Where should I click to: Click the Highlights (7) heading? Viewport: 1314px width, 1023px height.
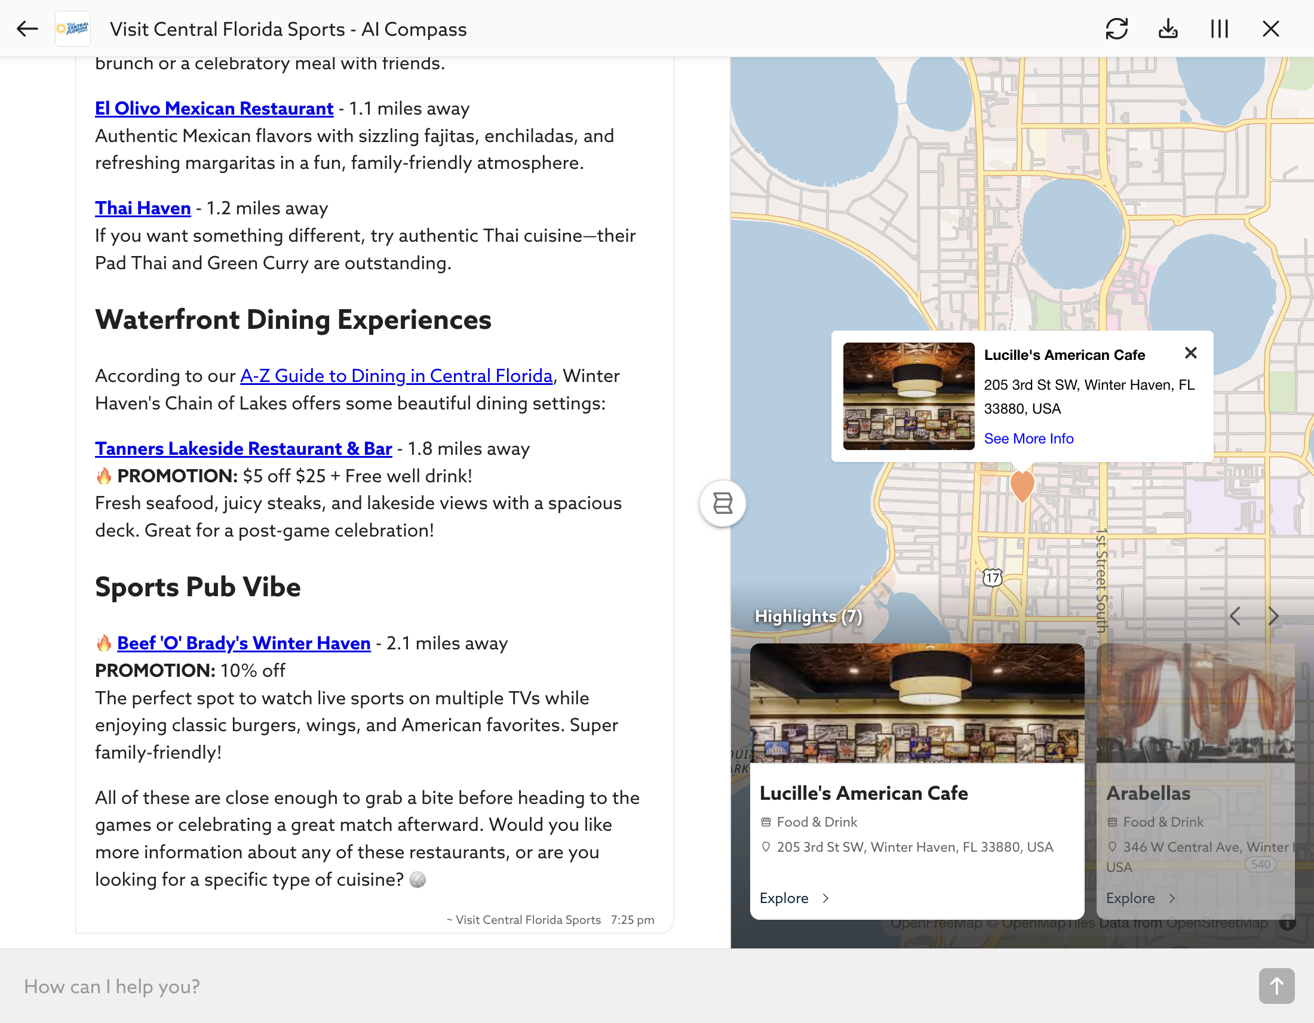pos(808,616)
